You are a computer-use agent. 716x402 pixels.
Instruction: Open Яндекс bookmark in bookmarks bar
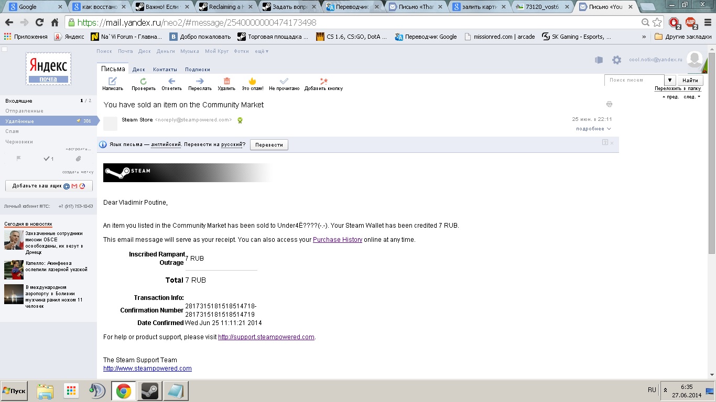pos(69,37)
